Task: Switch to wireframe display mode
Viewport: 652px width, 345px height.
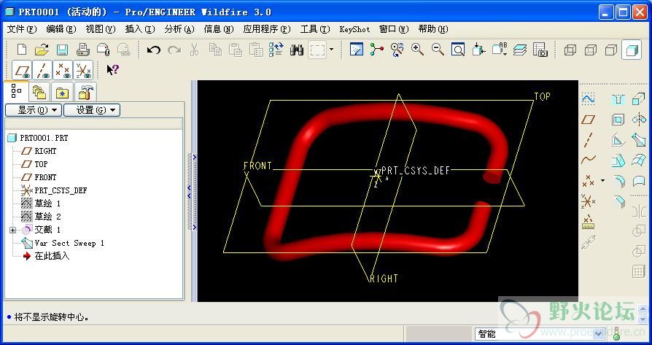Action: pyautogui.click(x=570, y=50)
